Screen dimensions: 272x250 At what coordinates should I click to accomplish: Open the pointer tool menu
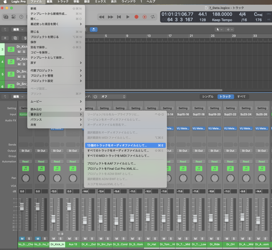pos(219,30)
